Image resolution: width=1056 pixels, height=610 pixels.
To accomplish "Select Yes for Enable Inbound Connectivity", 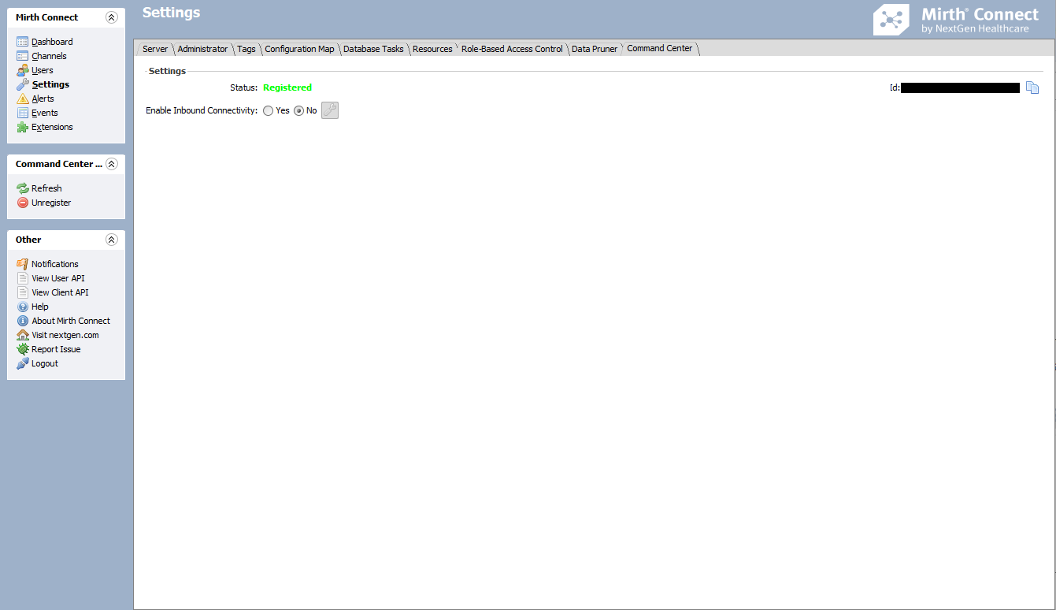I will 269,111.
